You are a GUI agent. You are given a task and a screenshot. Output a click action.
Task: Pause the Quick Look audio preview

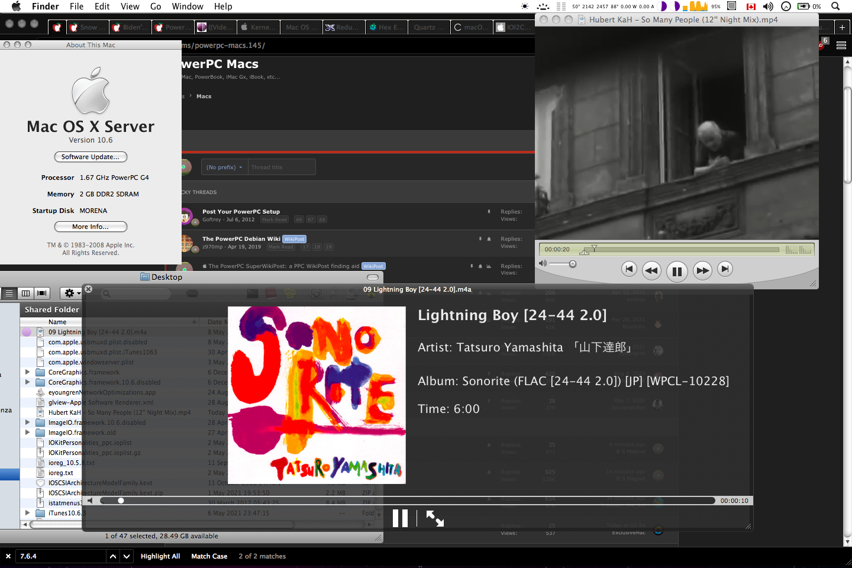point(401,518)
